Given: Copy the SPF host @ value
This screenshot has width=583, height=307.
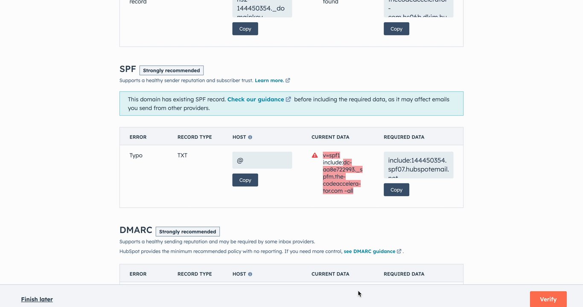Looking at the screenshot, I should click(245, 180).
